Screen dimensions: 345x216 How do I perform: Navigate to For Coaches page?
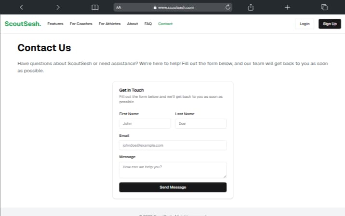(x=80, y=24)
